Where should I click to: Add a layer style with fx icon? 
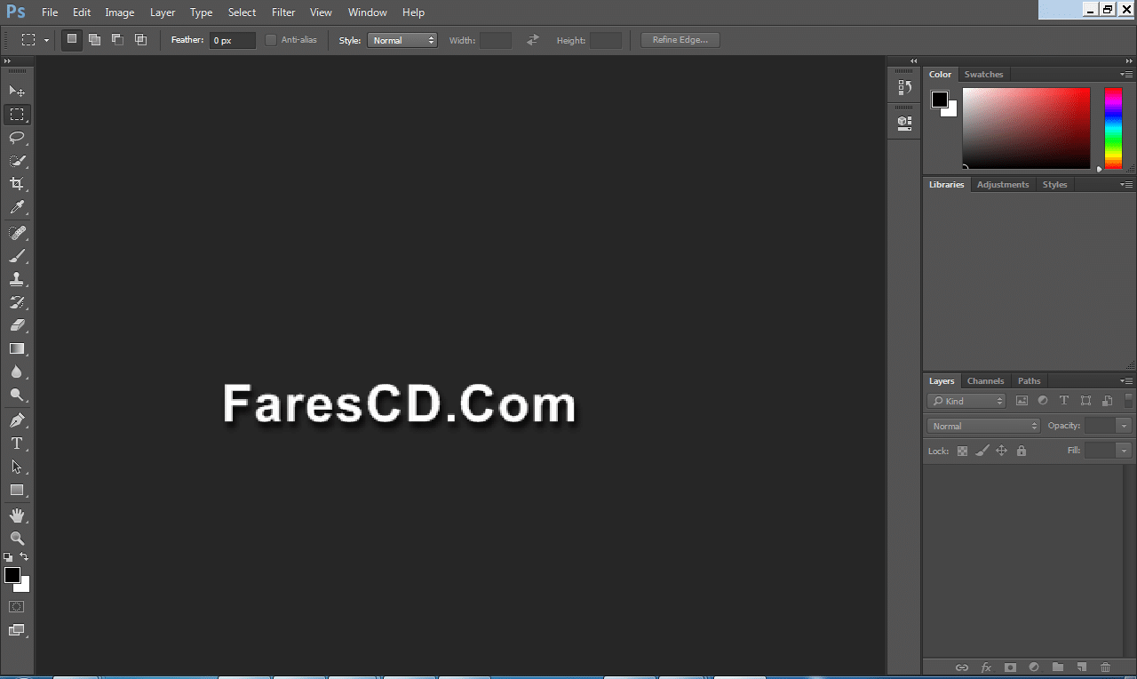coord(986,667)
